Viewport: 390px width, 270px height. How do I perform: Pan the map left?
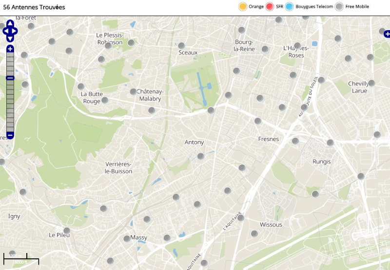coord(5,32)
